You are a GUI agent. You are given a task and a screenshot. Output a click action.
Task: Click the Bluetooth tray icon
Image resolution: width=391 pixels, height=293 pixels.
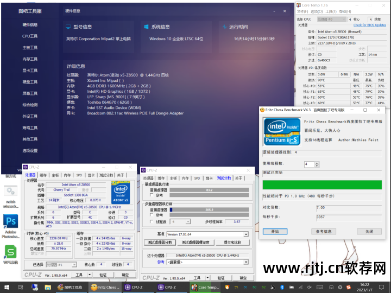coord(282,287)
